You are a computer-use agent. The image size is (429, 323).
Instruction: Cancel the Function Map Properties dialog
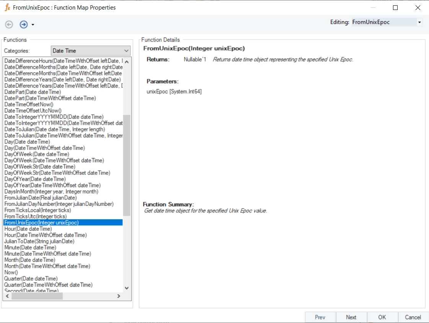pos(413,317)
